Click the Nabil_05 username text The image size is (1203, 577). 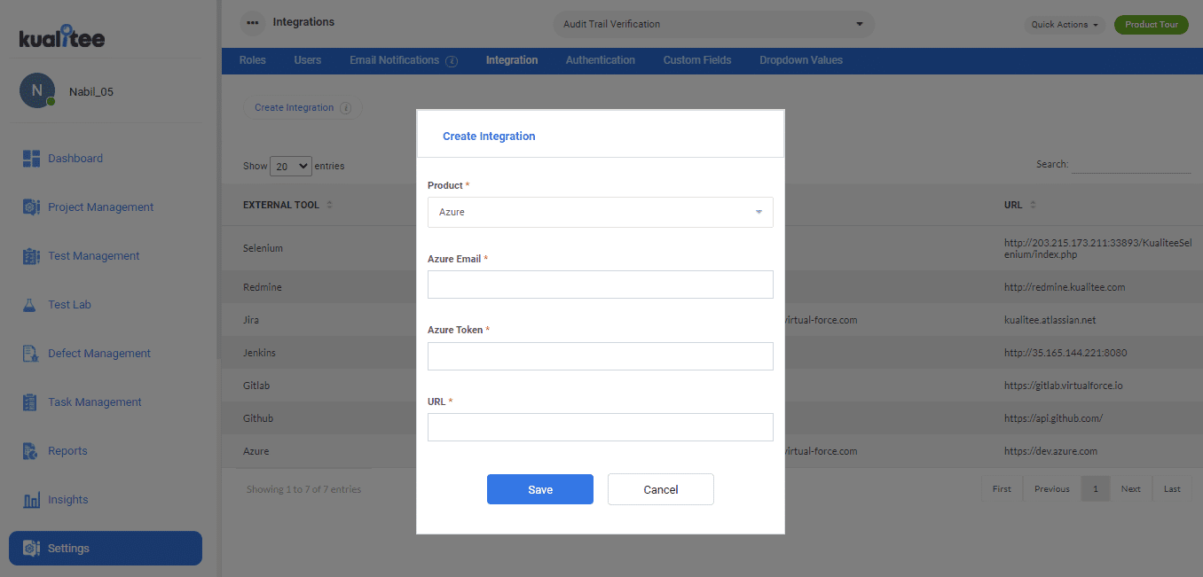(x=91, y=92)
